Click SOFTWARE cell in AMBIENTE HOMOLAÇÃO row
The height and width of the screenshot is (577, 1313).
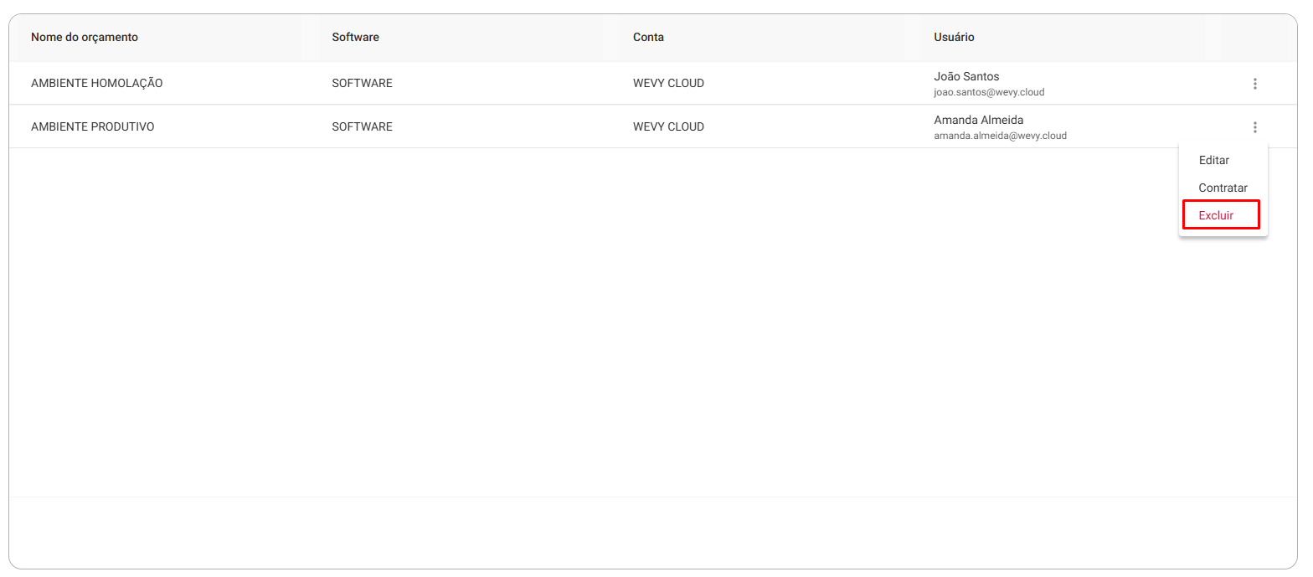coord(362,83)
